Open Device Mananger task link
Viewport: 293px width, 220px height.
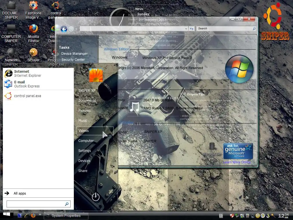point(74,54)
